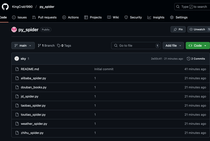Click file icon beside douban_books.py

point(17,87)
